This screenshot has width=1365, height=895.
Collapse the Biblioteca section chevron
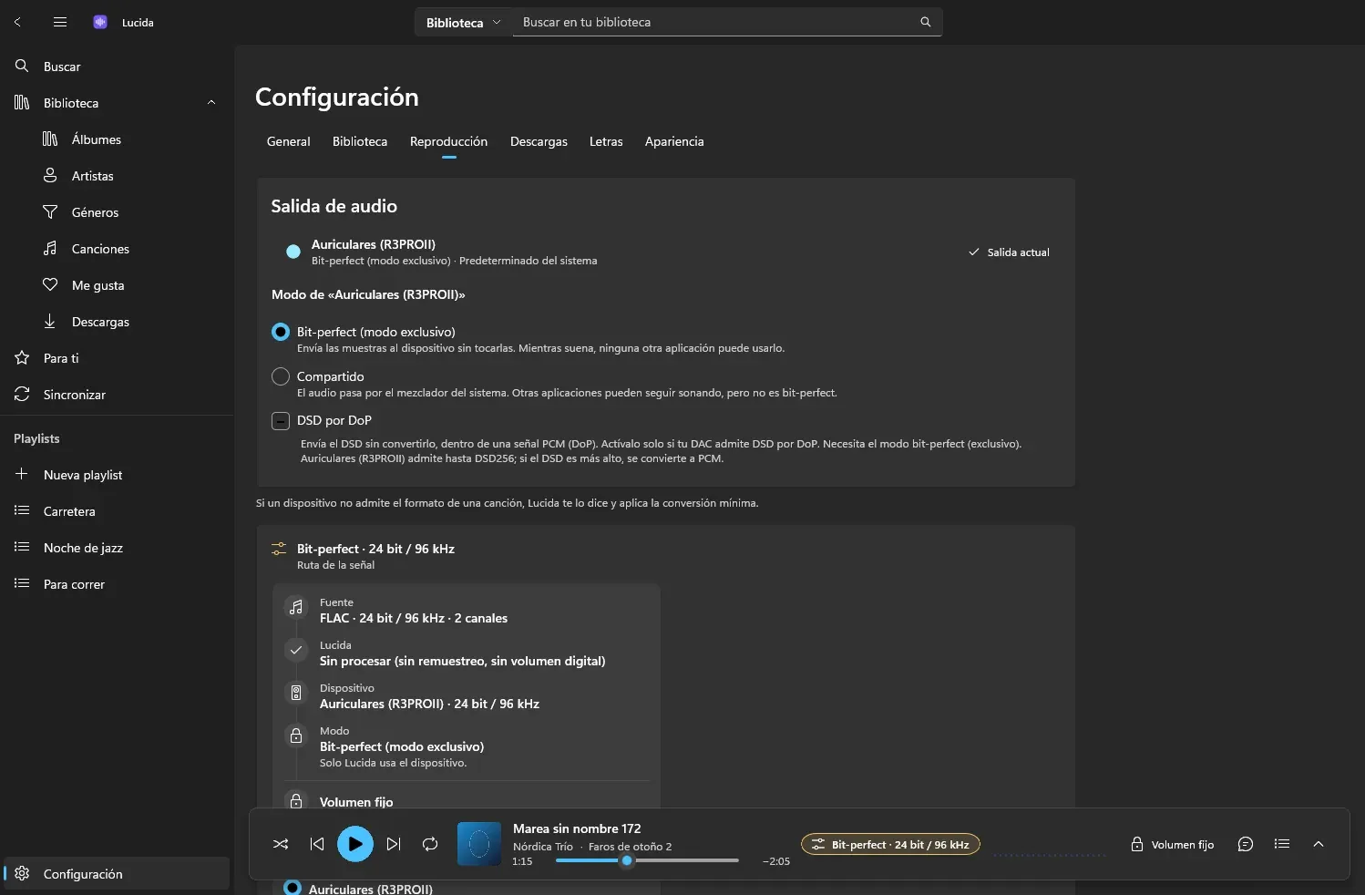[211, 103]
